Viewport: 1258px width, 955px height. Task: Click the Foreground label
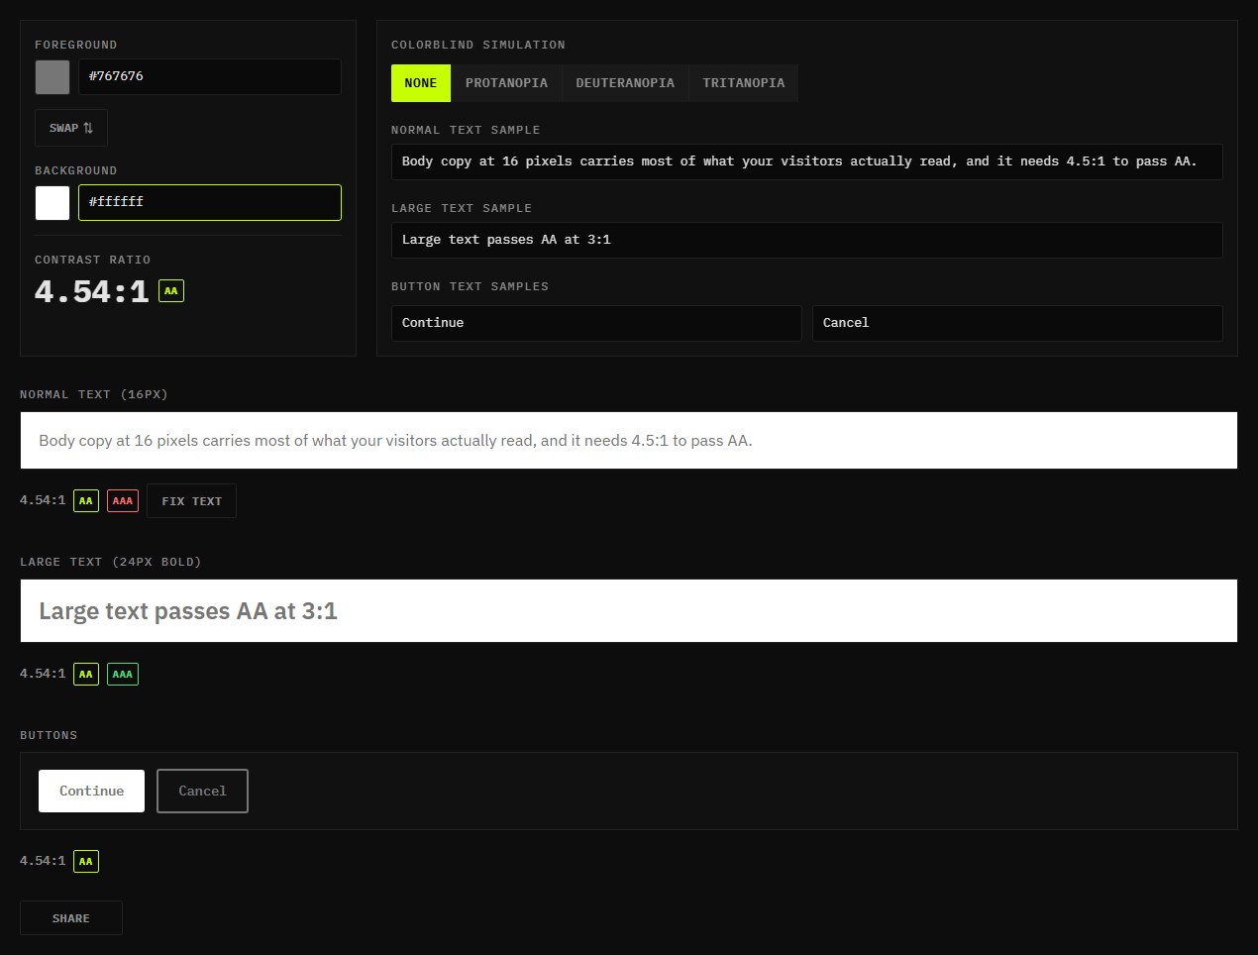tap(76, 45)
